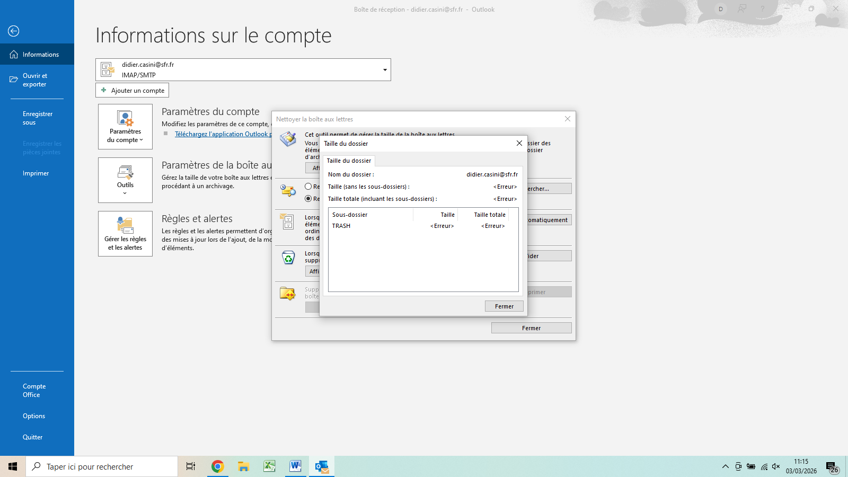Click the Outlook taskbar icon

point(321,466)
